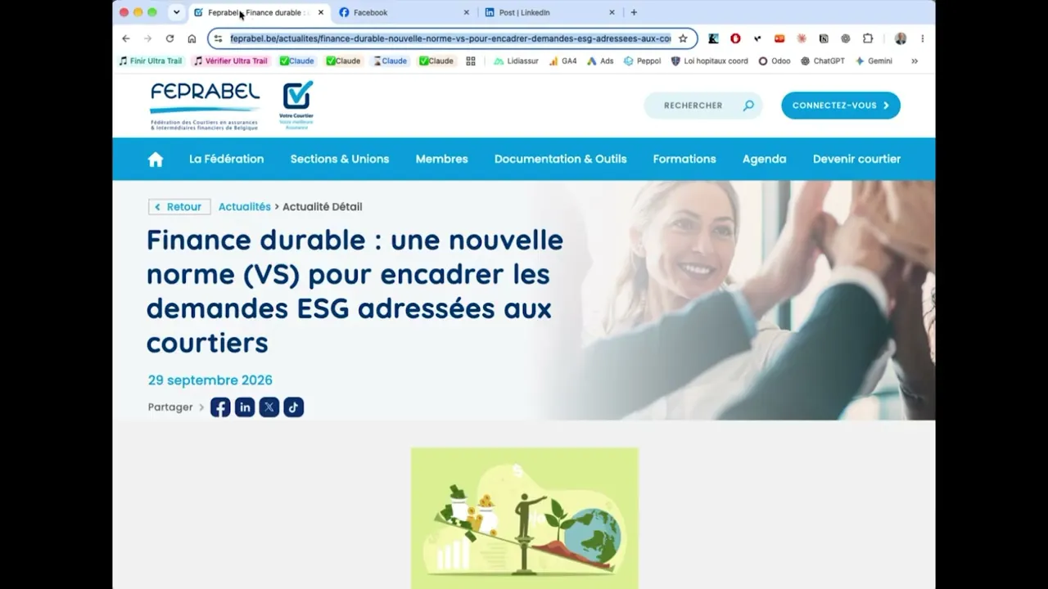The width and height of the screenshot is (1048, 589).
Task: Share the article on LinkedIn
Action: click(x=245, y=407)
